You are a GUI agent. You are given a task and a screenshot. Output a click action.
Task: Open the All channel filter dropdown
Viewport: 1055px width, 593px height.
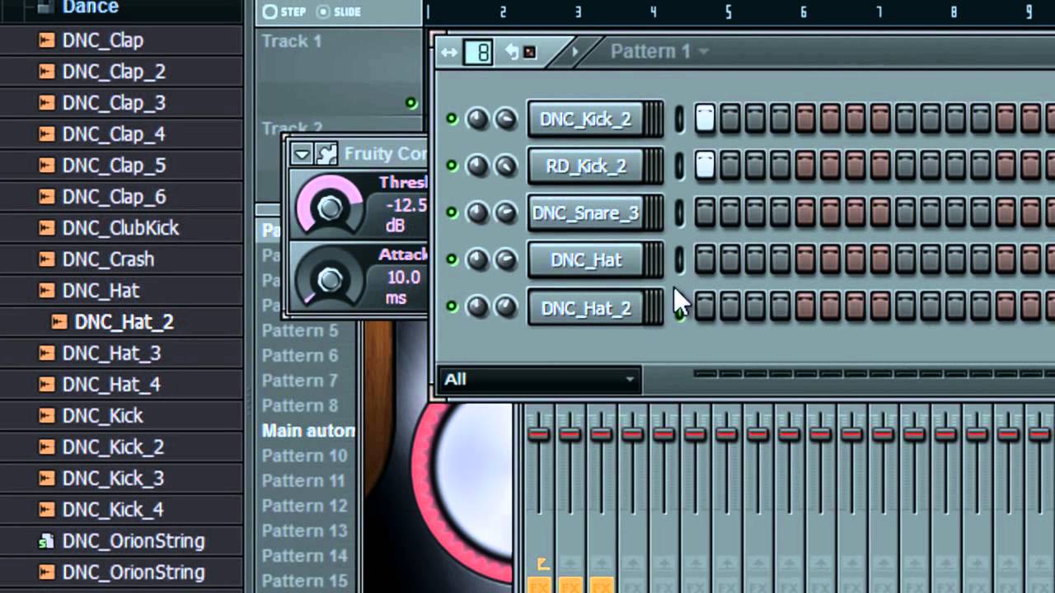click(x=540, y=380)
